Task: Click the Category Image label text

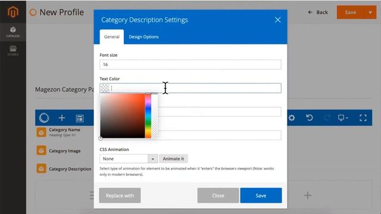Action: pyautogui.click(x=65, y=151)
